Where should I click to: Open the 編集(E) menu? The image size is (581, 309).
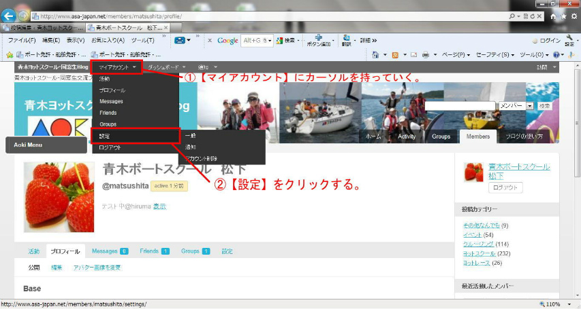(x=51, y=40)
